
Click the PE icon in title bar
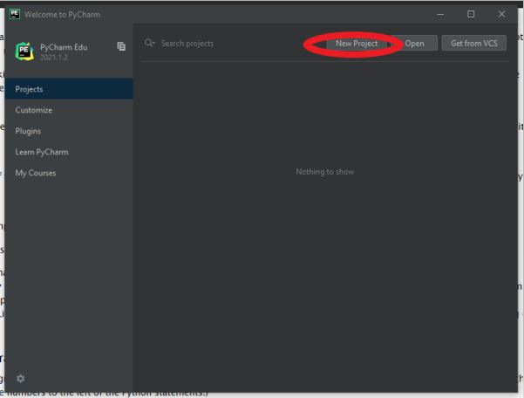click(15, 14)
